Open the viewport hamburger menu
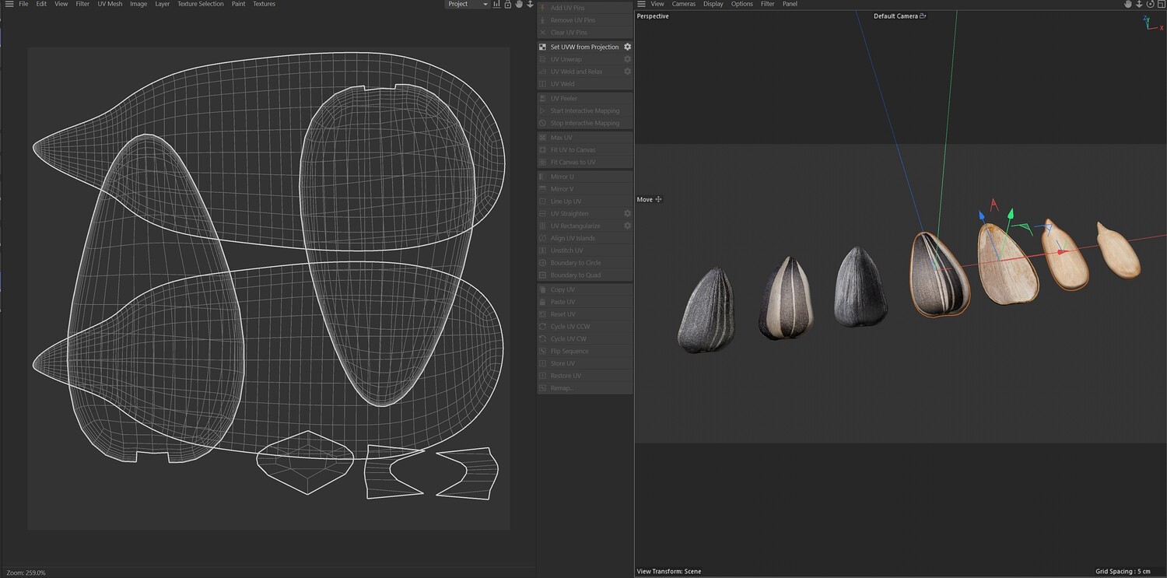Viewport: 1167px width, 578px height. click(x=641, y=5)
